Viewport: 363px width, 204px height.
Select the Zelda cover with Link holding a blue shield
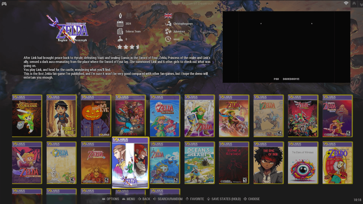(x=199, y=116)
